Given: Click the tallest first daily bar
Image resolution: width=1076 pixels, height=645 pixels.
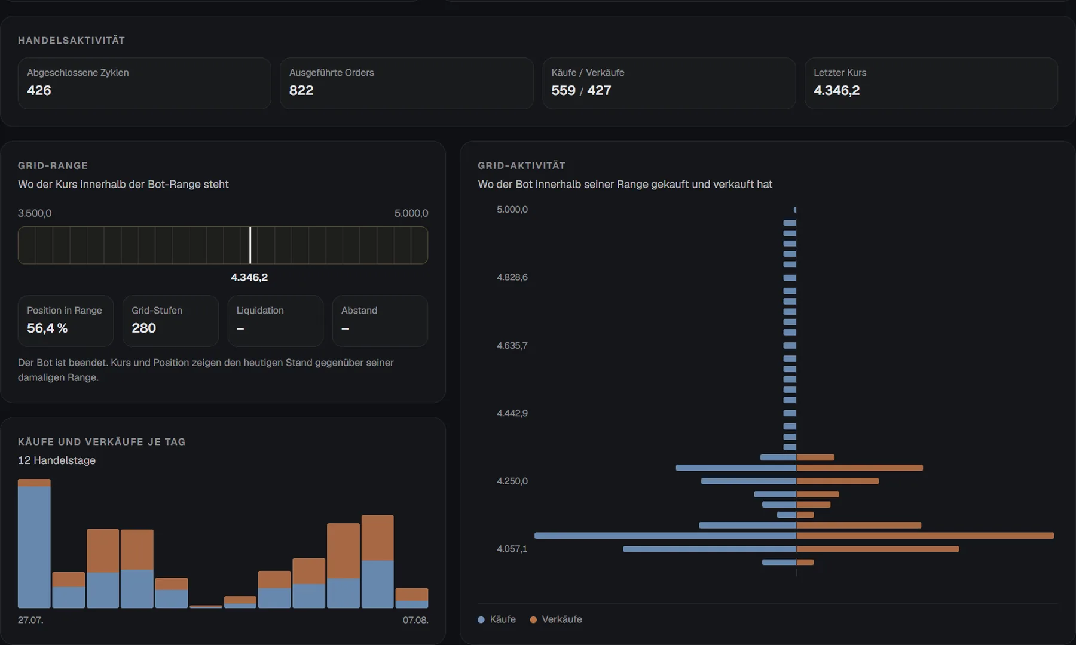Looking at the screenshot, I should pyautogui.click(x=34, y=543).
